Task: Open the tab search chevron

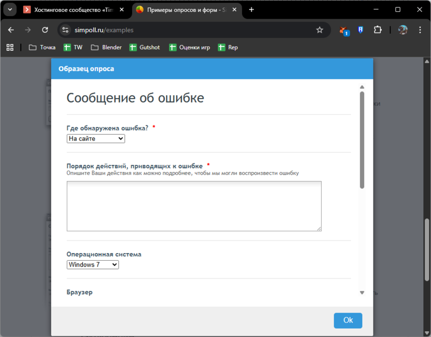Action: point(9,9)
